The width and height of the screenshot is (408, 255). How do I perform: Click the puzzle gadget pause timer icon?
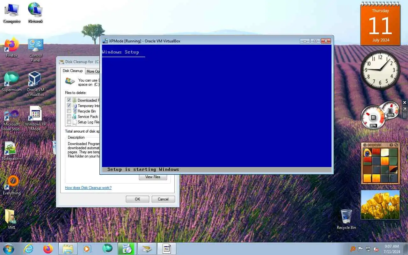pyautogui.click(x=365, y=145)
